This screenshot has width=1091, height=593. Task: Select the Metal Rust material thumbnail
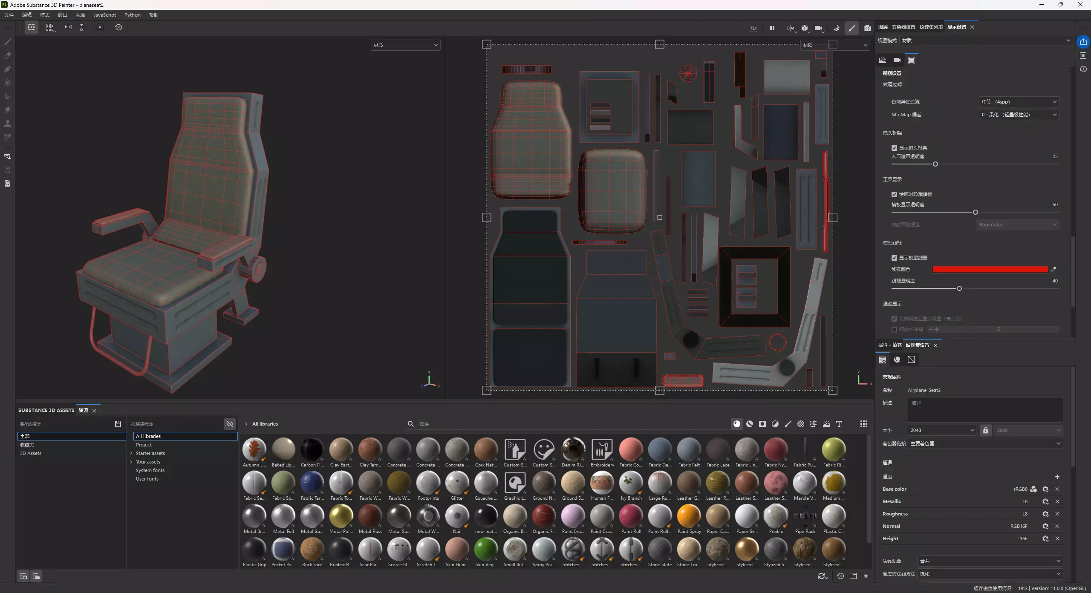pos(370,516)
